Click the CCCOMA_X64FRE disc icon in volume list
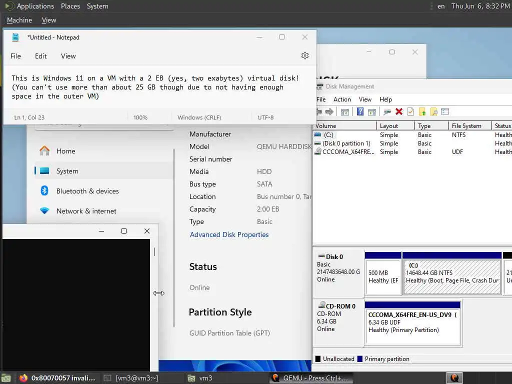The width and height of the screenshot is (512, 384). pos(317,151)
